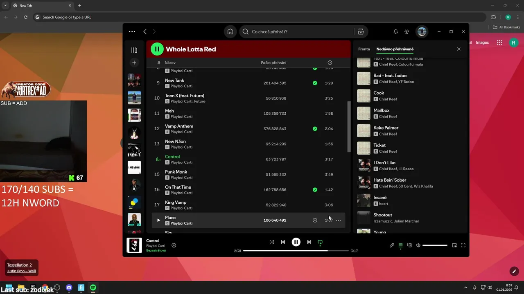Viewport: 524px width, 294px height.
Task: Go back with Spotify back arrow
Action: point(145,31)
